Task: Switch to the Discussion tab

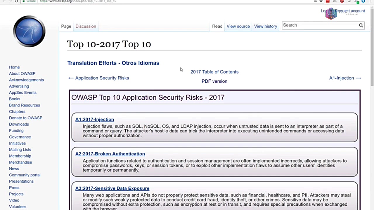Action: tap(86, 26)
